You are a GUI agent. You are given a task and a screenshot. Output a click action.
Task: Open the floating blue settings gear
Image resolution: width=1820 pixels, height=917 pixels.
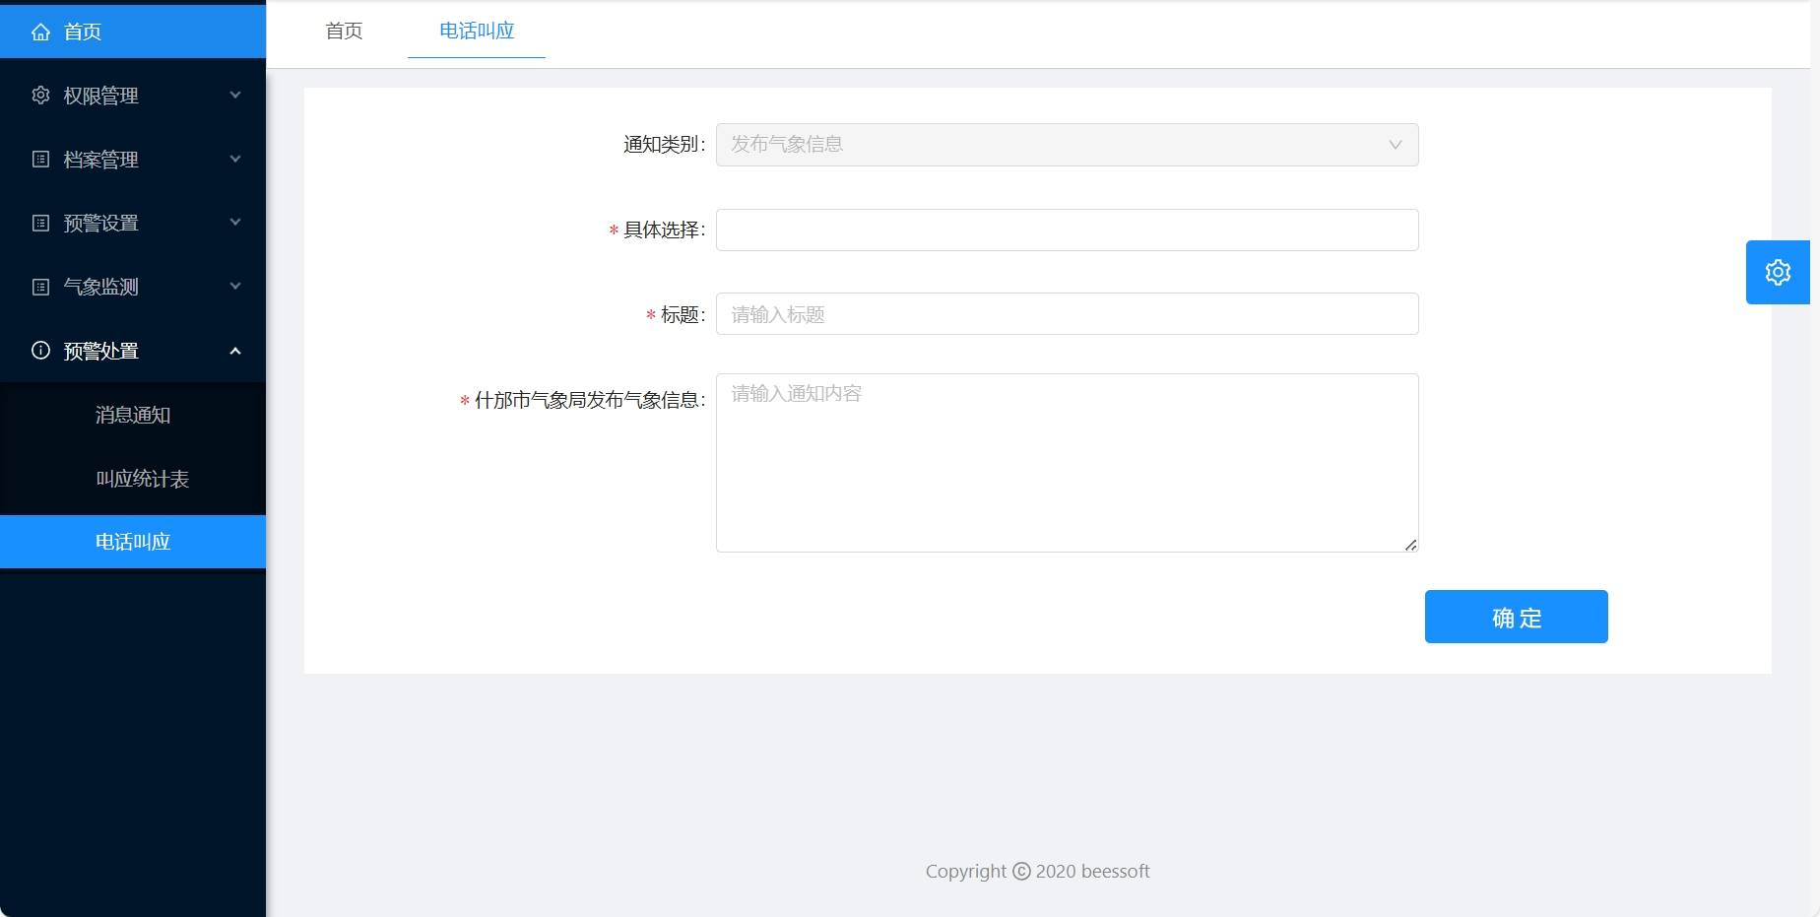pos(1777,272)
